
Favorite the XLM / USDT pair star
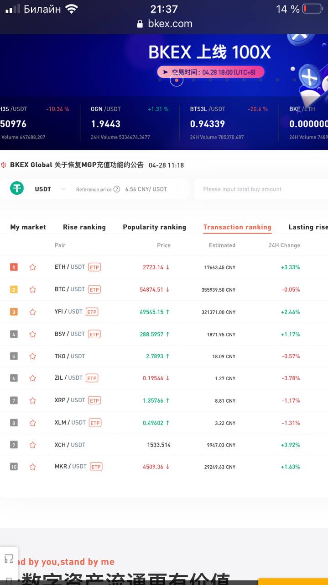[32, 423]
